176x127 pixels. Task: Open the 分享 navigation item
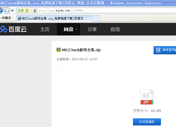pos(92,29)
